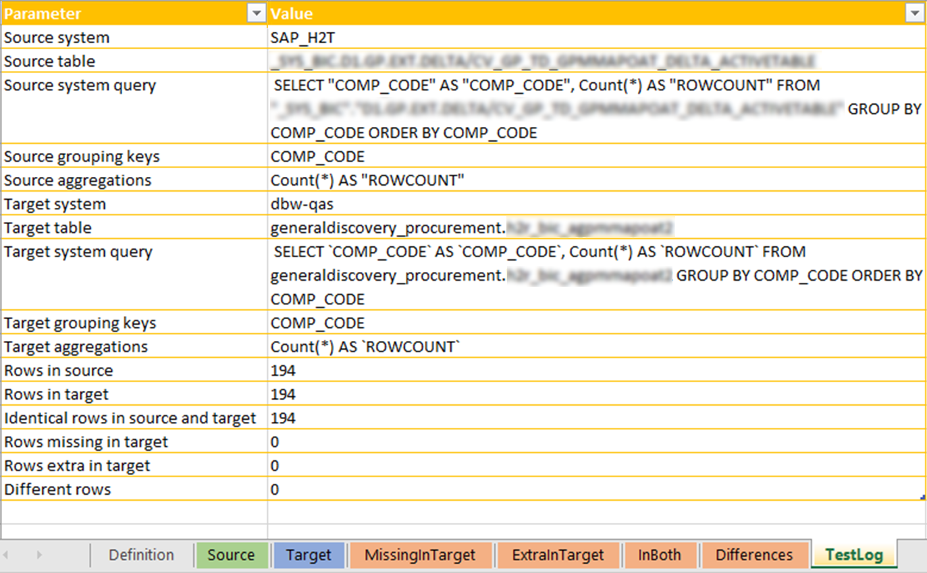Open the ExtraInTarget sheet tab
Screen dimensions: 927x573
coord(558,555)
